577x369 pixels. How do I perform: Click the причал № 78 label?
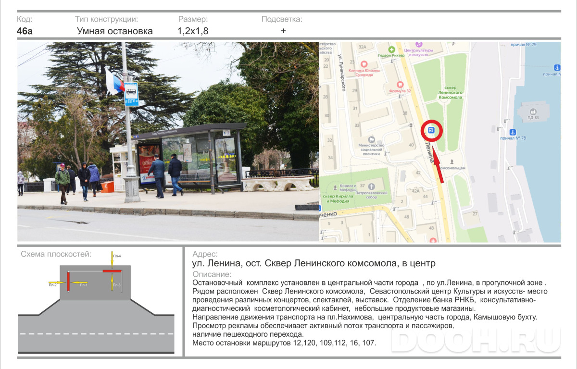pos(513,138)
